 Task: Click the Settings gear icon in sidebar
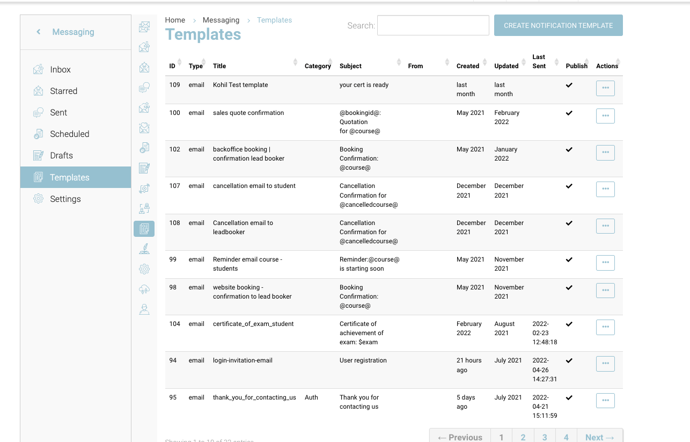point(38,199)
